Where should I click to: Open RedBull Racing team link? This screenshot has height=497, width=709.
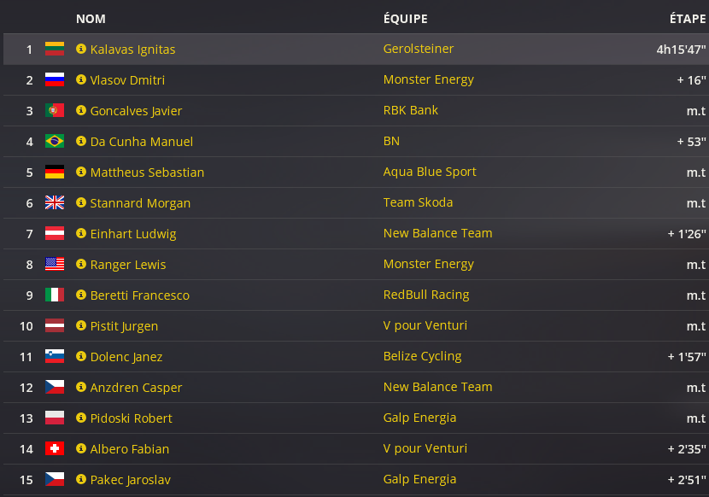(426, 295)
